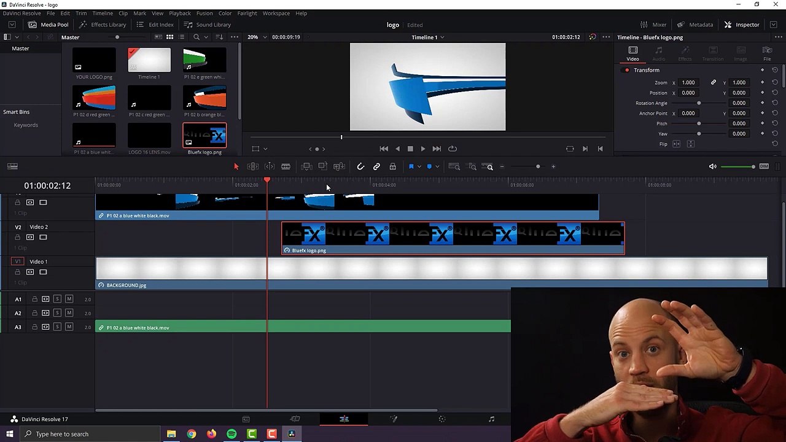Mute audio track A1
Image resolution: width=786 pixels, height=442 pixels.
click(69, 299)
